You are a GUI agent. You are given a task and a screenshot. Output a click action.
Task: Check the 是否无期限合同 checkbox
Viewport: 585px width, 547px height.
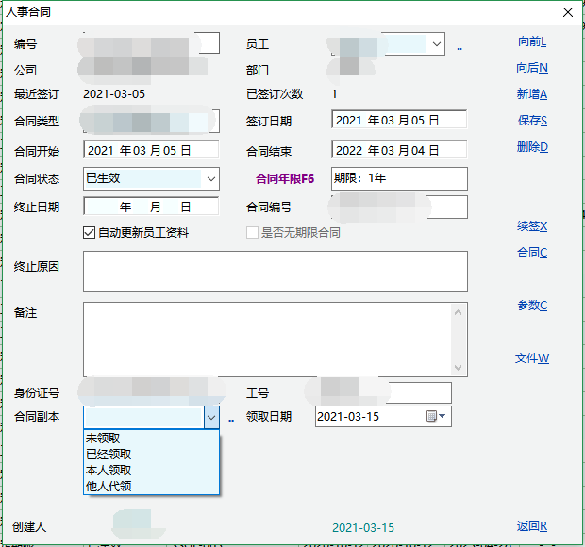click(252, 233)
